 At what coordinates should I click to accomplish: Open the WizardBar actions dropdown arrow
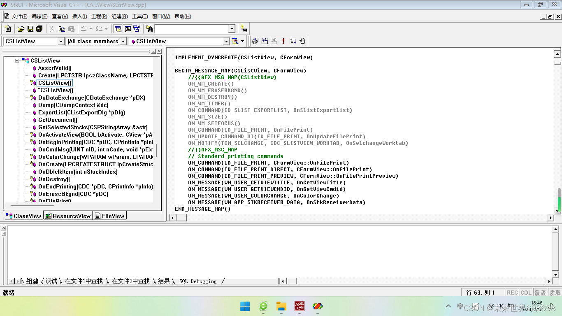[x=242, y=41]
